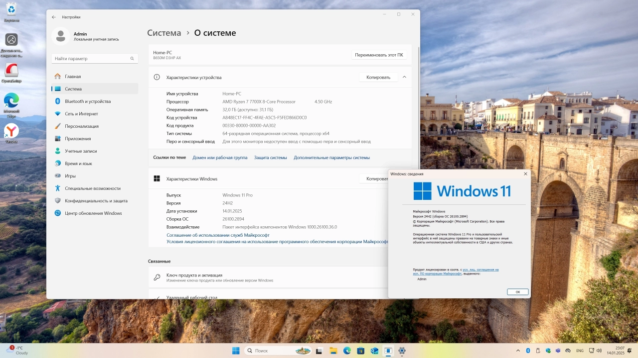Click Копировать for Windows specifications
Image resolution: width=638 pixels, height=358 pixels.
(x=373, y=179)
